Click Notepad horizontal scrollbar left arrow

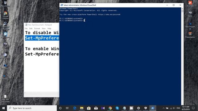[x=25, y=93]
